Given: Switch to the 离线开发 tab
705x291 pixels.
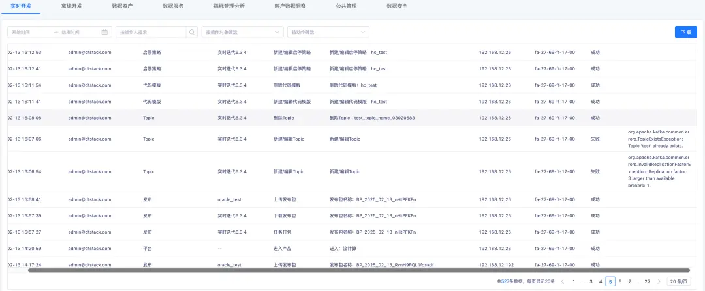Looking at the screenshot, I should tap(72, 7).
